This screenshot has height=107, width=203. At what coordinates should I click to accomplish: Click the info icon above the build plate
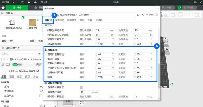coord(38,19)
